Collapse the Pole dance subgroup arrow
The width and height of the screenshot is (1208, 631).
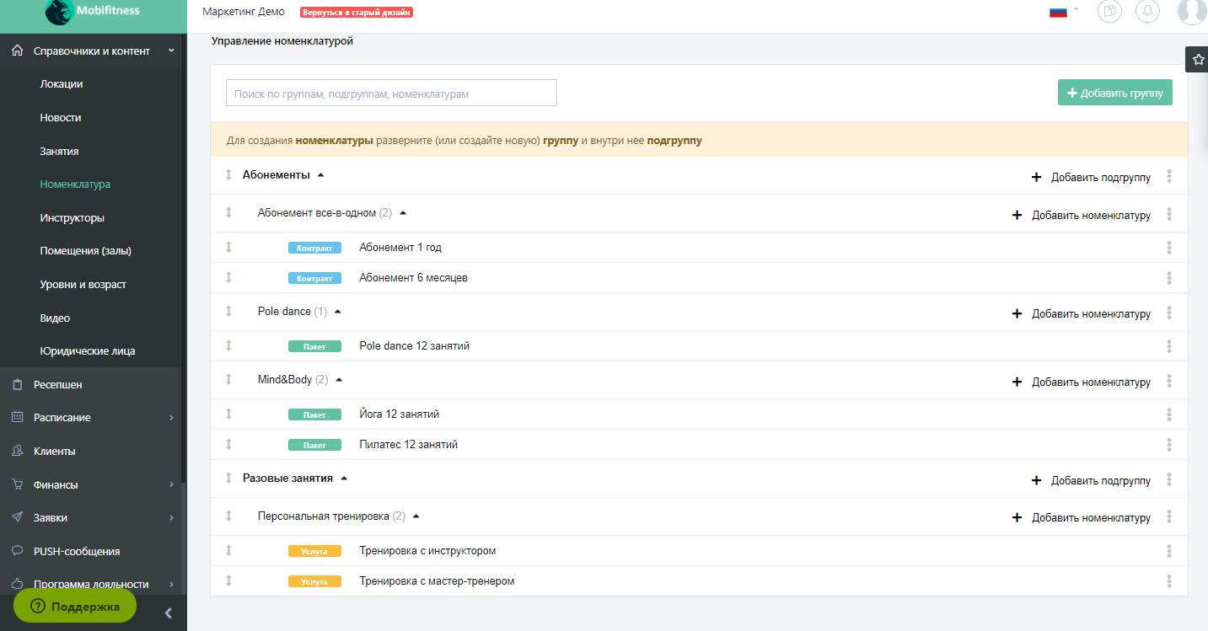[338, 312]
